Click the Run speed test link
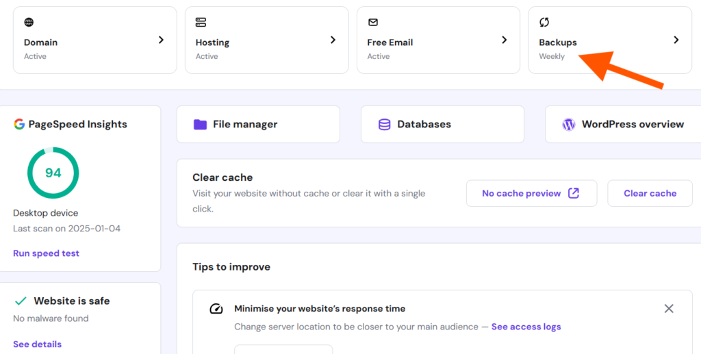701x354 pixels. pyautogui.click(x=46, y=253)
